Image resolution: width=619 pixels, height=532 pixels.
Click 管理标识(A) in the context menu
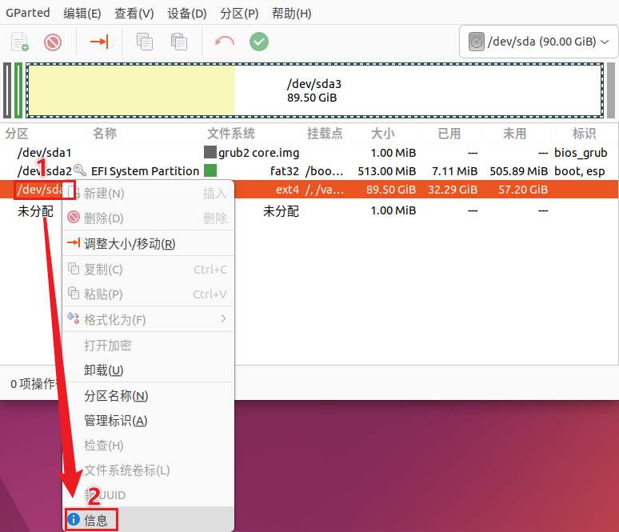click(116, 421)
